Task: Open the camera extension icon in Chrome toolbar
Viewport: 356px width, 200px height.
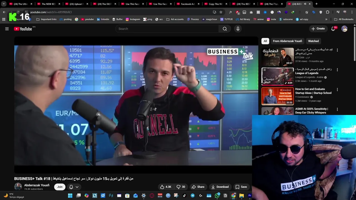Action: [x=251, y=12]
